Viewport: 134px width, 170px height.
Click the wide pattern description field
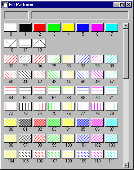[x=80, y=15]
